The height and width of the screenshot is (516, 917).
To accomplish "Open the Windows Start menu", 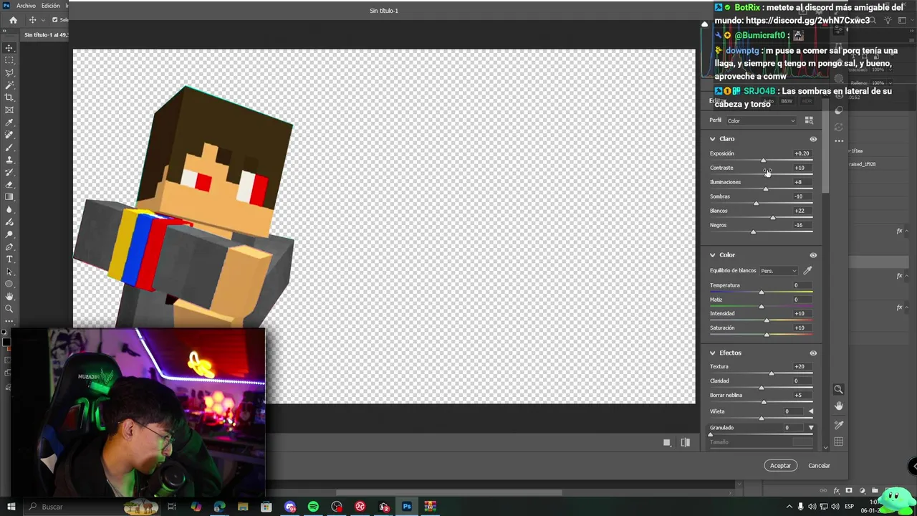I will [11, 507].
